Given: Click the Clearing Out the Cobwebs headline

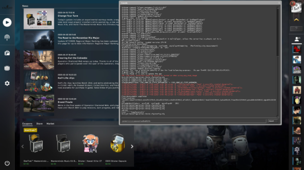Looking at the screenshot, I should point(72,58).
